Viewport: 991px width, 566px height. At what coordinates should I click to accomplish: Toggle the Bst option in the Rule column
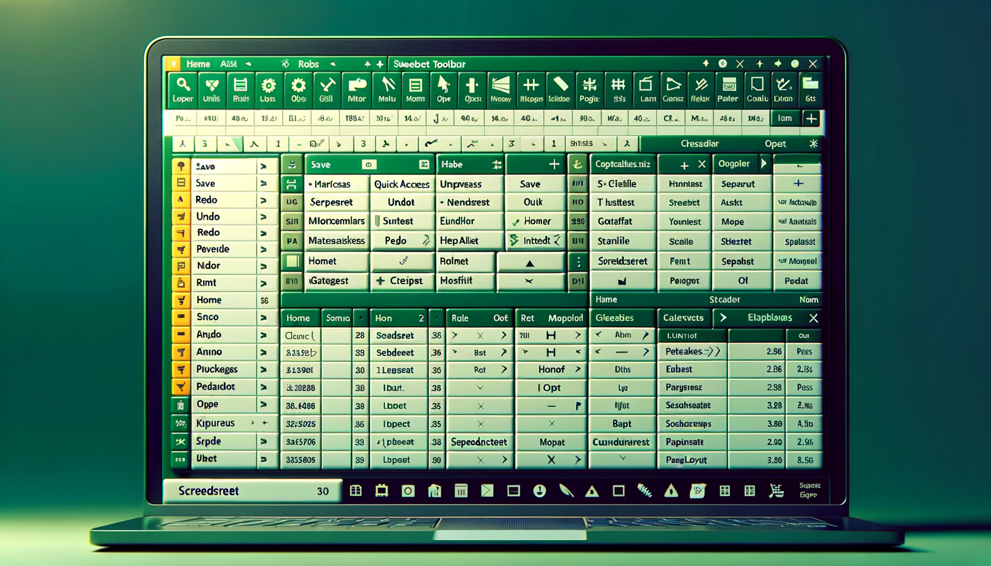tap(481, 352)
